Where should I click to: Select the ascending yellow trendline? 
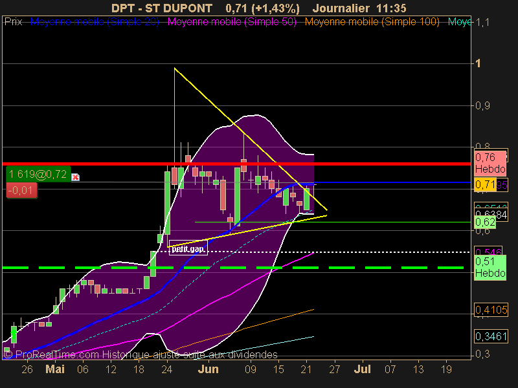pyautogui.click(x=247, y=232)
